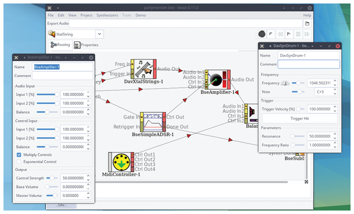Increase Resonance value with up arrow
The image size is (354, 214).
(x=335, y=134)
